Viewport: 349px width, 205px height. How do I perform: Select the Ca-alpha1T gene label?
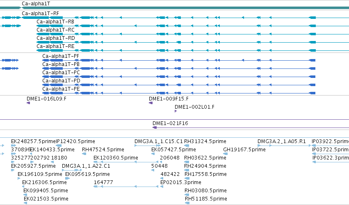pyautogui.click(x=36, y=4)
